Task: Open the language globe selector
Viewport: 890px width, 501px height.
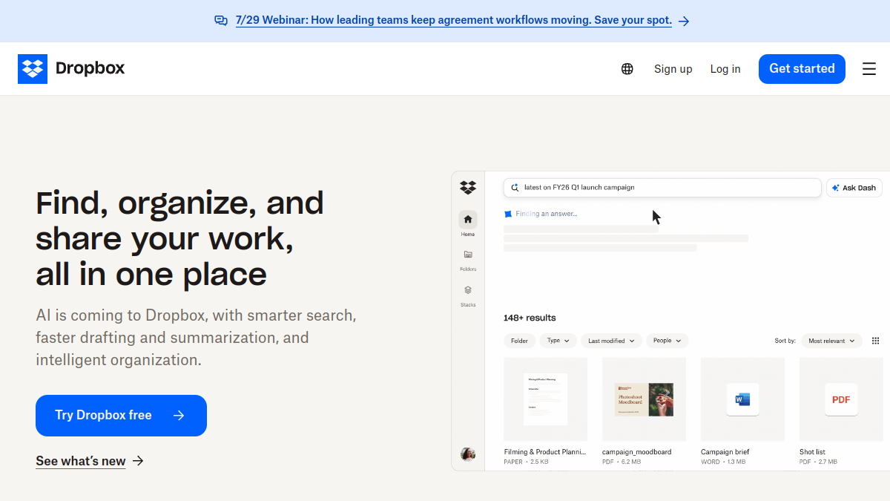Action: 627,69
